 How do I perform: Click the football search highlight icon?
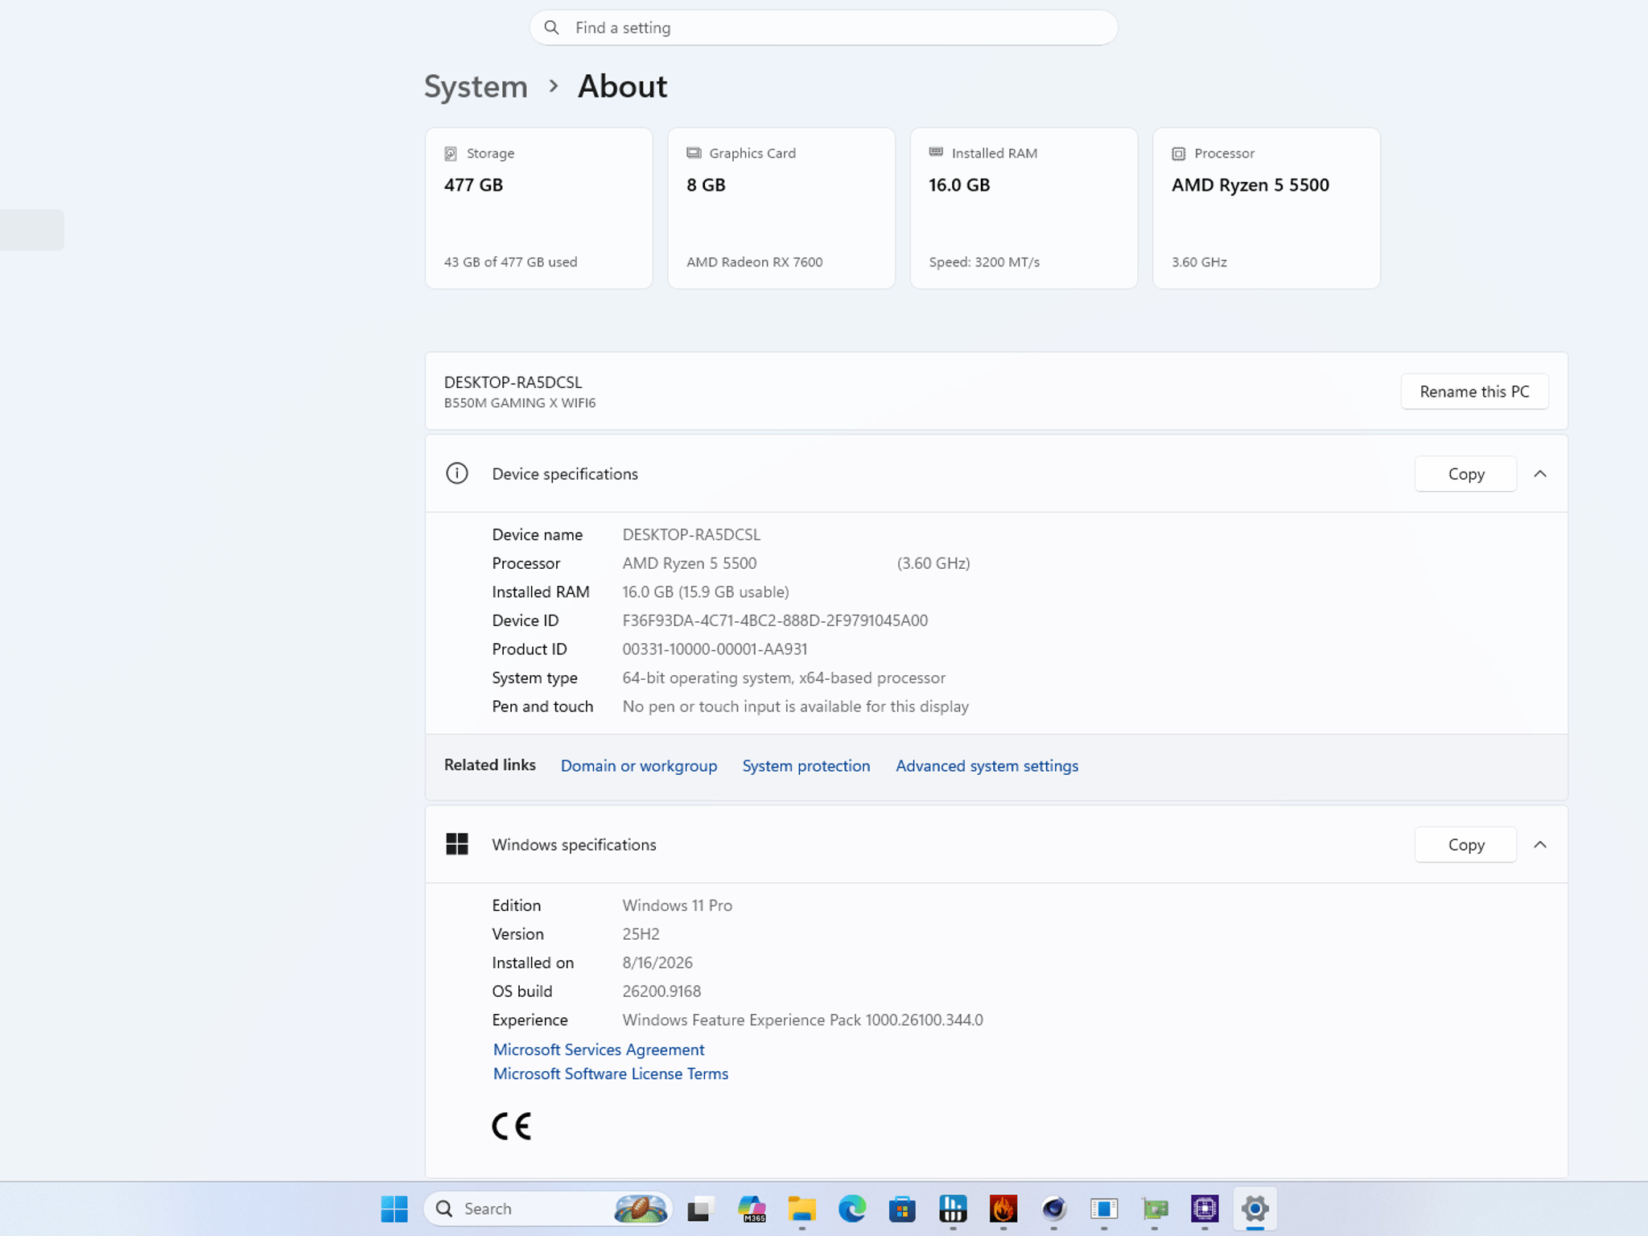(x=641, y=1209)
